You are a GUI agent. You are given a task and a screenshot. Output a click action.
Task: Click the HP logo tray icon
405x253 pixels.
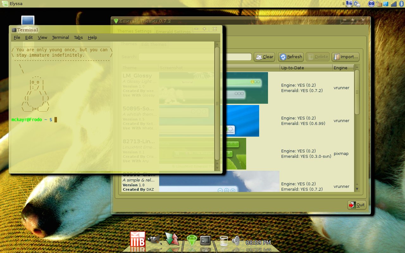pos(371,4)
